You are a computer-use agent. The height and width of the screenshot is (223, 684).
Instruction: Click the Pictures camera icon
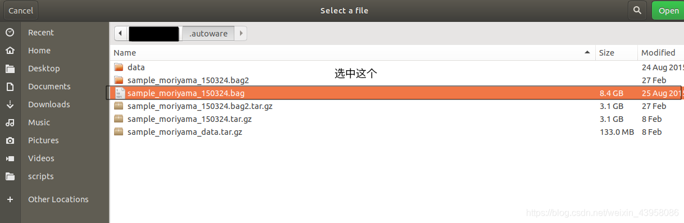10,140
